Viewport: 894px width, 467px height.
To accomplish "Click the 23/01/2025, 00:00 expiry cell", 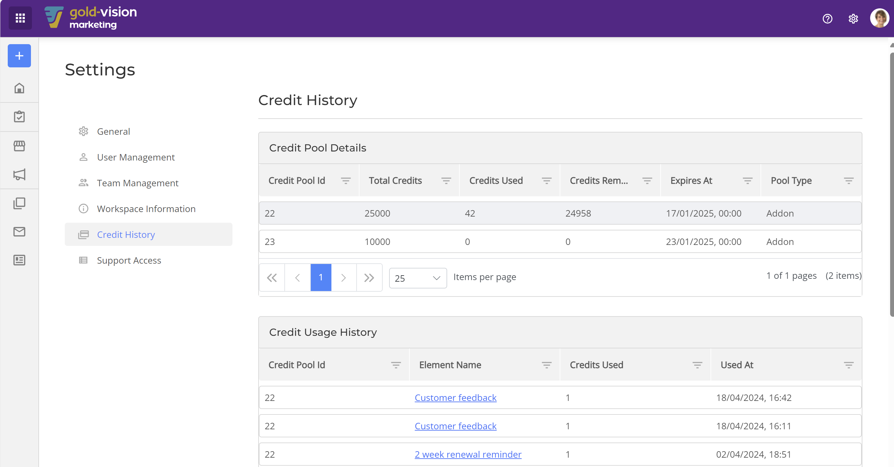I will pos(703,242).
